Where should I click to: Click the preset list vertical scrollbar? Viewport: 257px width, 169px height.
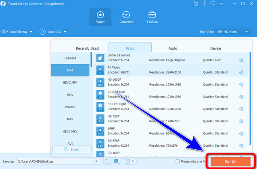pos(250,98)
